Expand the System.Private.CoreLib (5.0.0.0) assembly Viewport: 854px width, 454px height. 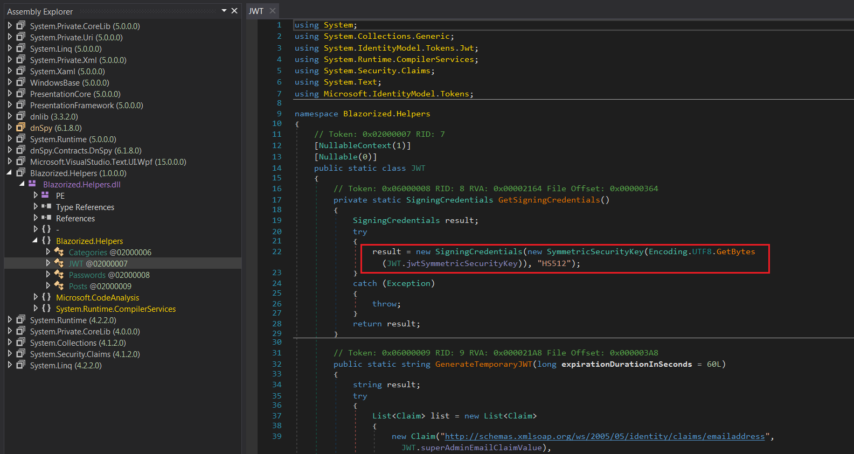click(9, 26)
